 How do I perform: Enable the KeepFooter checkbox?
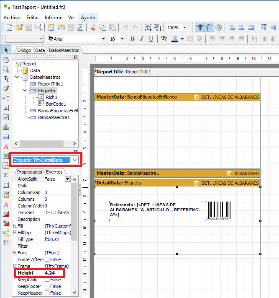[x=47, y=286]
